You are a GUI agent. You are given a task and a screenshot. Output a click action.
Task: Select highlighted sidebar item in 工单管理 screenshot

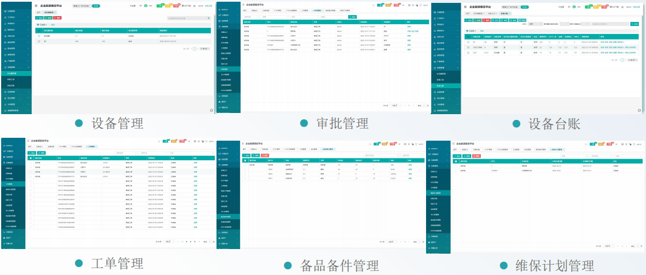[x=13, y=184]
